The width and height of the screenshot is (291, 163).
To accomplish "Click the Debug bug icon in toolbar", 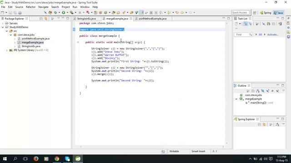I will click(x=55, y=13).
